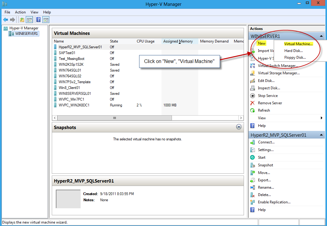Select the WVPC_Win7PC1 virtual machine
327x226 pixels.
point(71,99)
